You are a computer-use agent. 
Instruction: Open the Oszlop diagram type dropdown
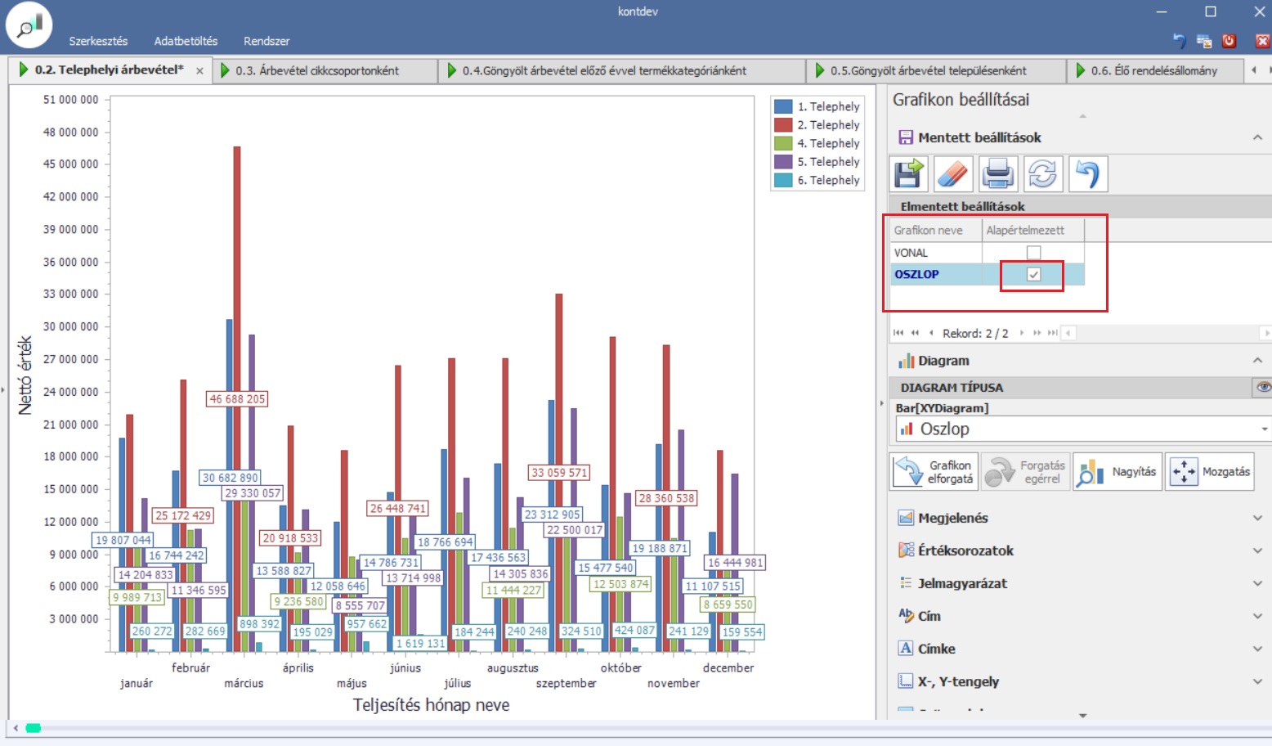tap(1264, 429)
